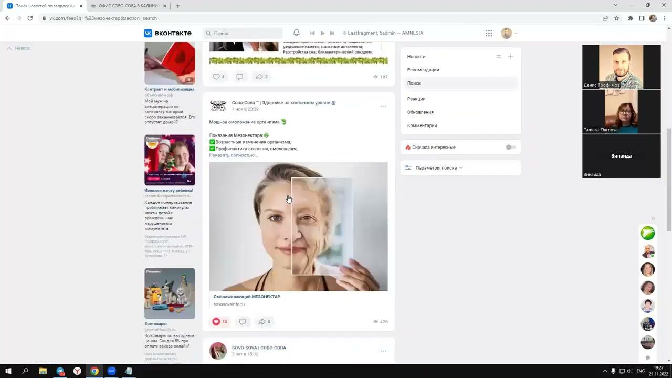Open the Chrome three-dot menu
Image resolution: width=672 pixels, height=378 pixels.
[x=664, y=18]
